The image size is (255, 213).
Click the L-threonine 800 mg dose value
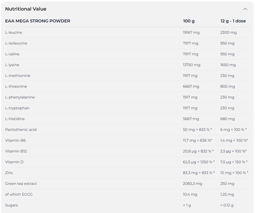(227, 86)
